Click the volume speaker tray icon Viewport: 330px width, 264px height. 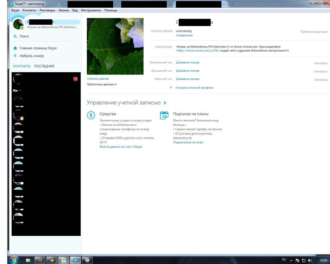[x=310, y=260]
